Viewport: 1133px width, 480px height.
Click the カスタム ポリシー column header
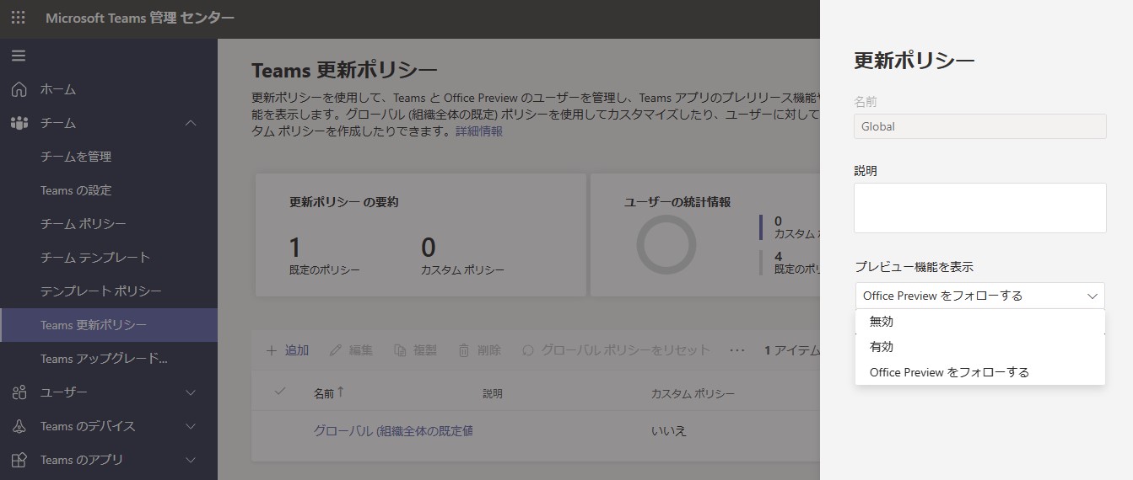[693, 393]
